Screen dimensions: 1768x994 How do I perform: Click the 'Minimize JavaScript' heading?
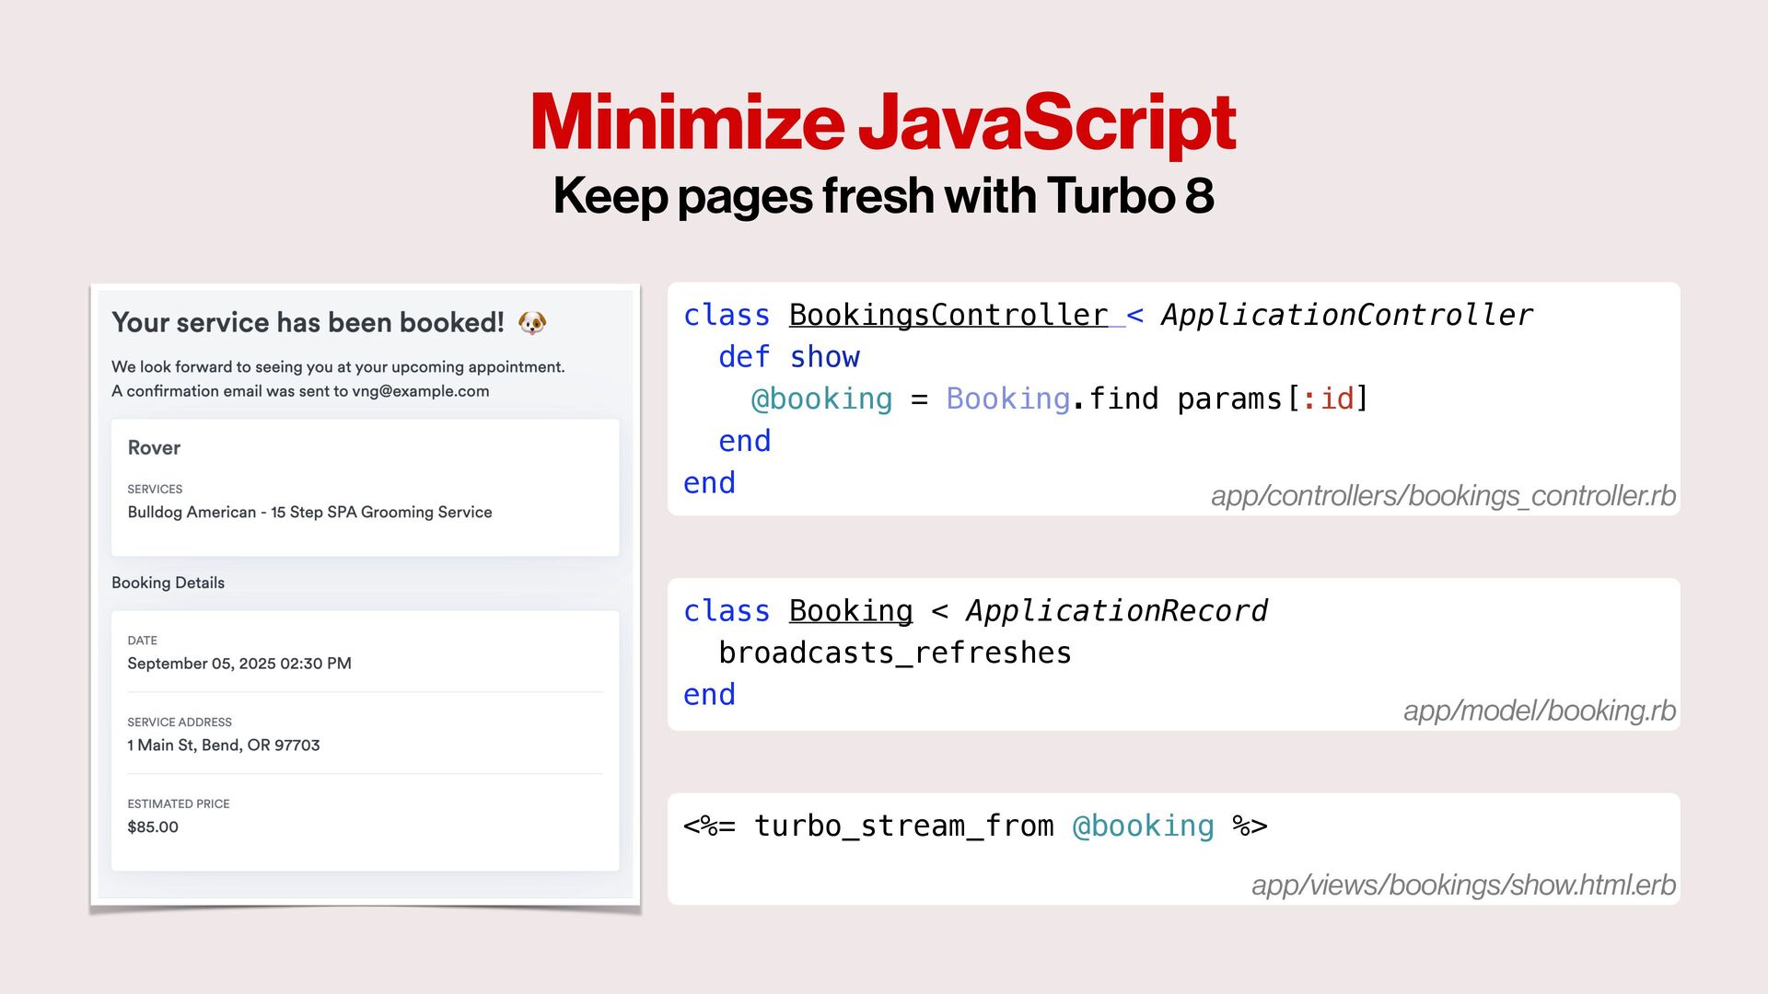point(882,122)
